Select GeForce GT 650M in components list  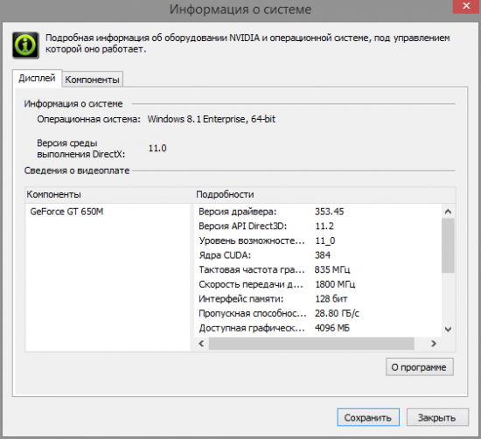(x=66, y=212)
